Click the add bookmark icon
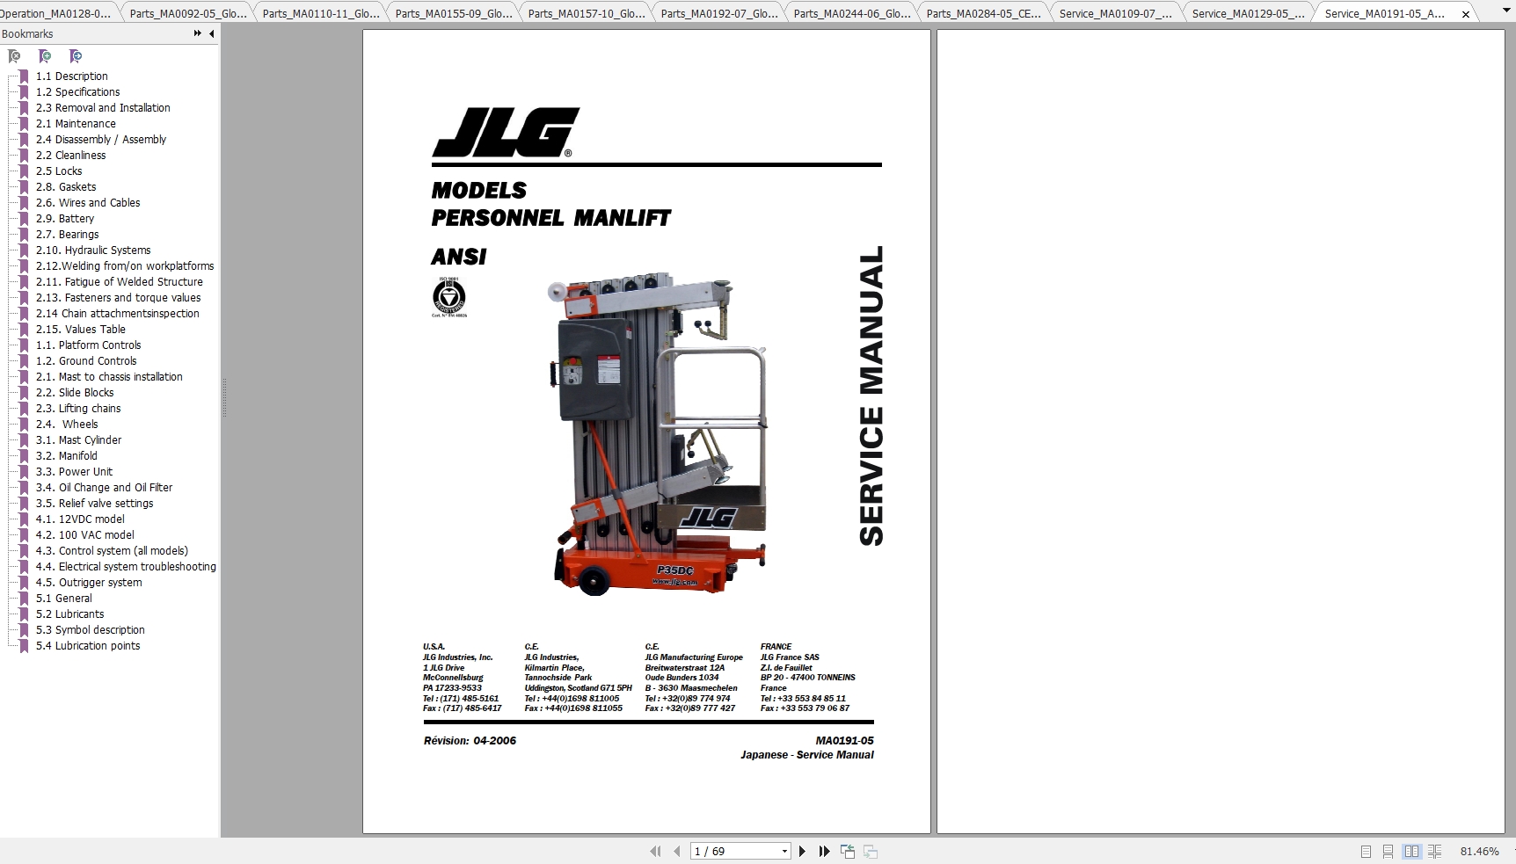 click(45, 56)
